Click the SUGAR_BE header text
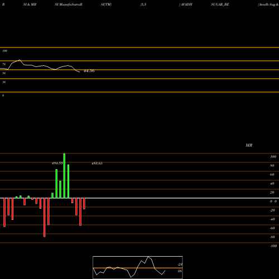The height and width of the screenshot is (279, 279). (x=220, y=4)
